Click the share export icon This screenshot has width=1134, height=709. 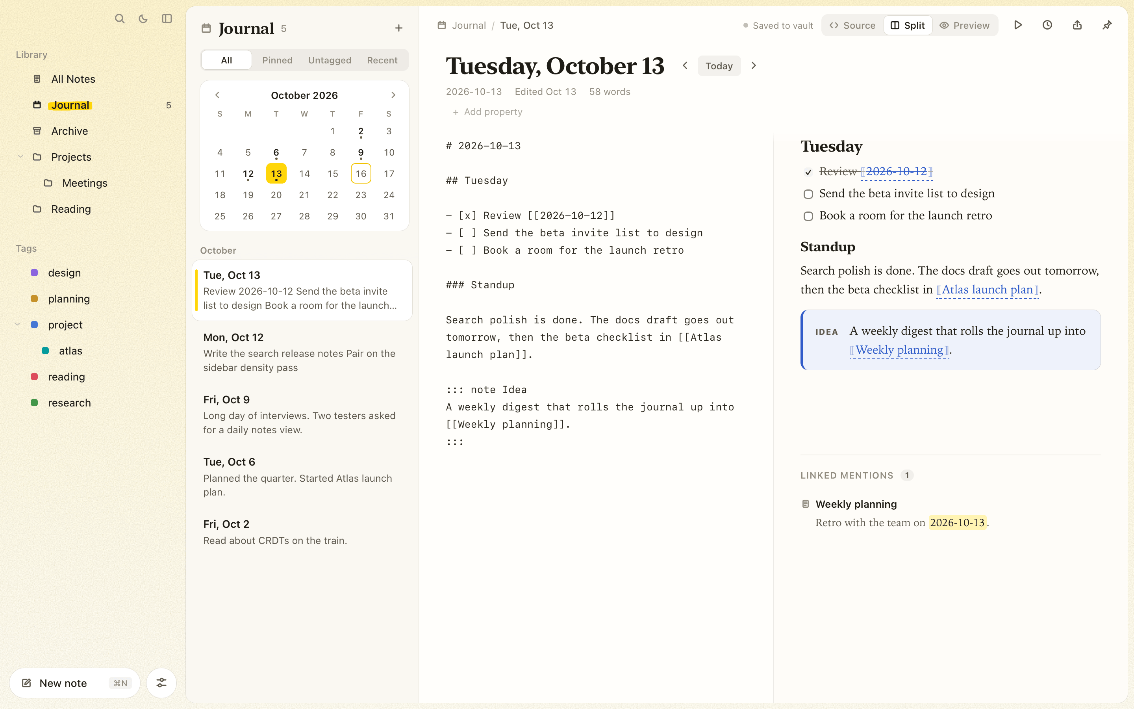tap(1077, 25)
